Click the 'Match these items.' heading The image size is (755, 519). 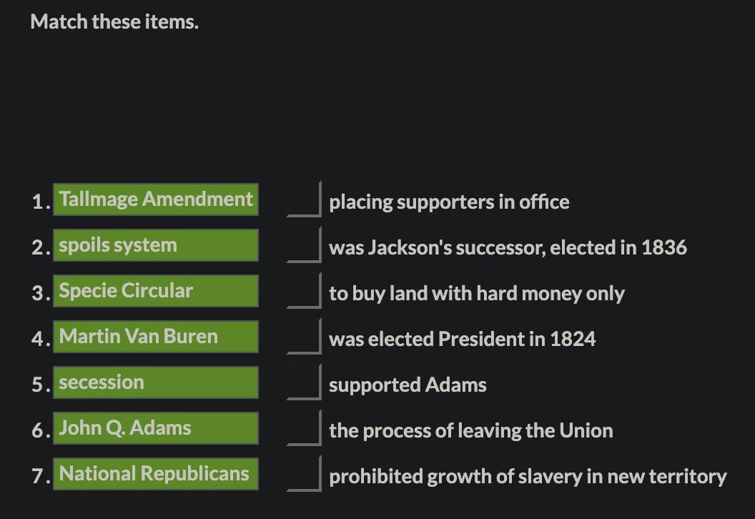[114, 22]
